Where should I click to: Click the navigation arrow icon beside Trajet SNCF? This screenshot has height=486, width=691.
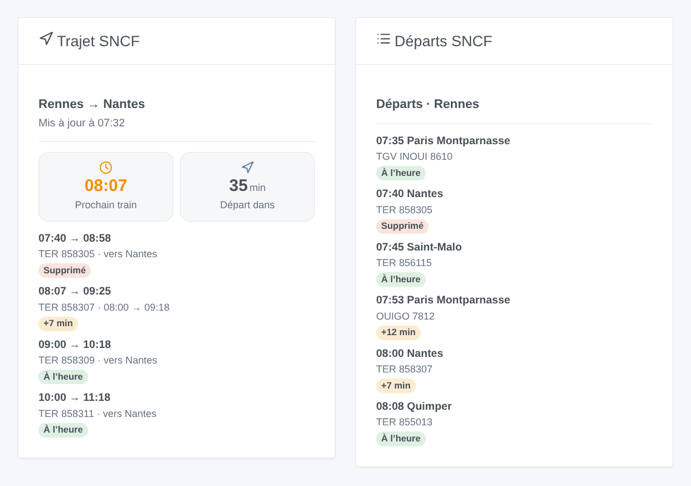(x=46, y=38)
